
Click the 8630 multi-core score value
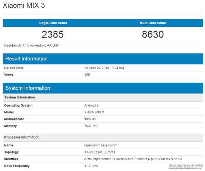(153, 34)
